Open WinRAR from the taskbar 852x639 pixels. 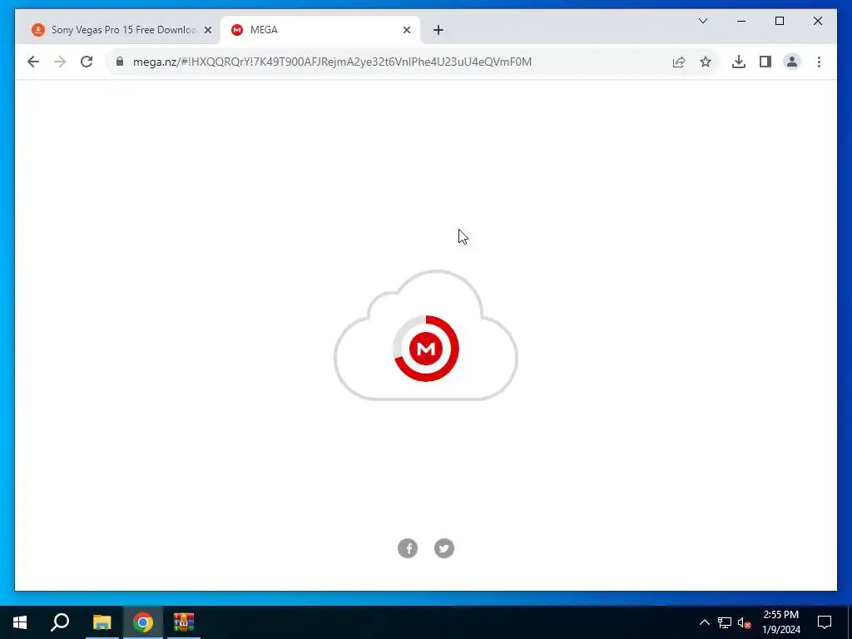[x=184, y=622]
